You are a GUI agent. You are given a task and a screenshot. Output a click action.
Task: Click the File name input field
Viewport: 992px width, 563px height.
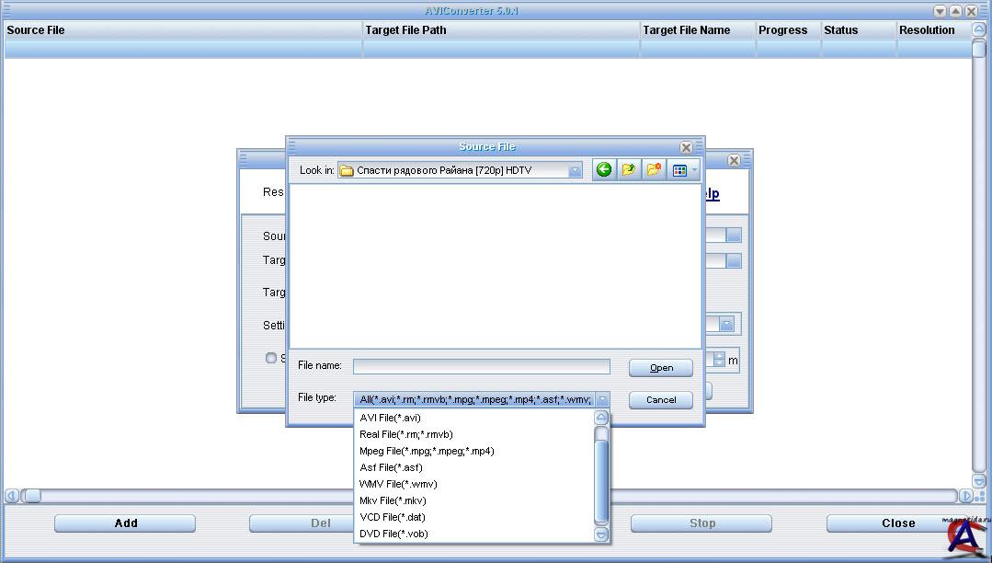pyautogui.click(x=481, y=366)
